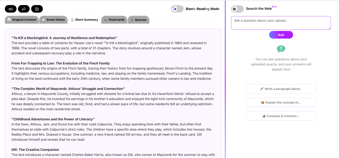Open the Flashcards tab

pos(114,20)
